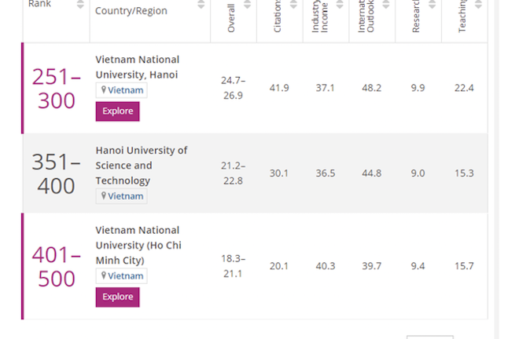The width and height of the screenshot is (519, 339).
Task: Click the Country/Region sort arrows
Action: (x=201, y=5)
